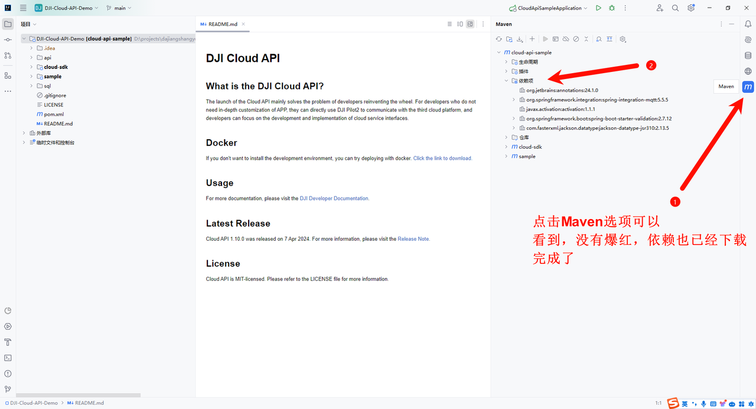Open Code With Me icon
The image size is (756, 409).
(660, 8)
